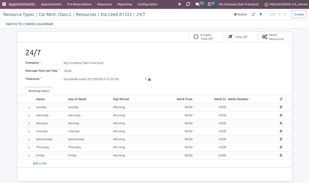Open the chat messages icon
The image size is (309, 183).
pyautogui.click(x=197, y=4)
